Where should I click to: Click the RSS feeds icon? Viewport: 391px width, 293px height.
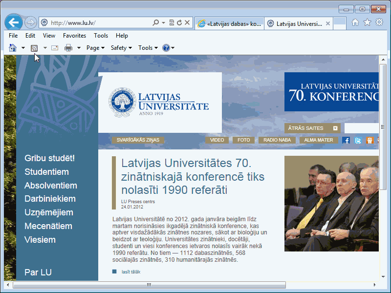[x=34, y=48]
